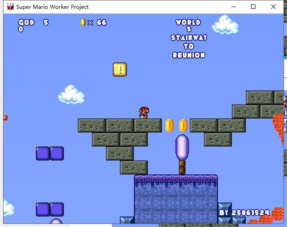Click the score value '0' under GOD
Viewport: 287px width, 227px height.
(21, 29)
